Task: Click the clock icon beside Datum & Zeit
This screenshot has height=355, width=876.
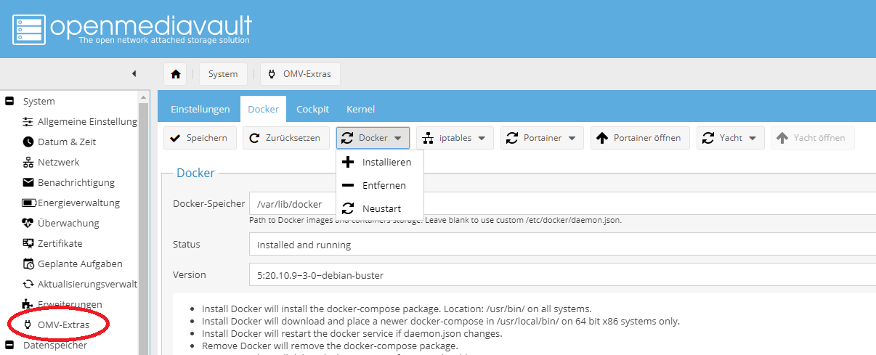Action: tap(28, 142)
